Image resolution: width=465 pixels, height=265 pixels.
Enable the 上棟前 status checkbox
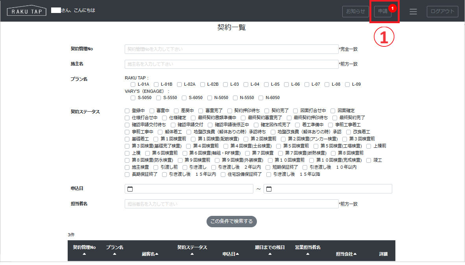point(369,146)
